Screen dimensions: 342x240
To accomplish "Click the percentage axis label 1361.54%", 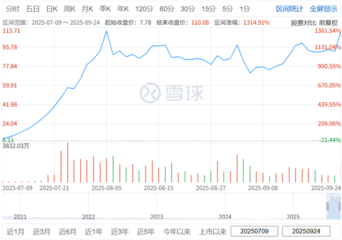I will pyautogui.click(x=327, y=30).
